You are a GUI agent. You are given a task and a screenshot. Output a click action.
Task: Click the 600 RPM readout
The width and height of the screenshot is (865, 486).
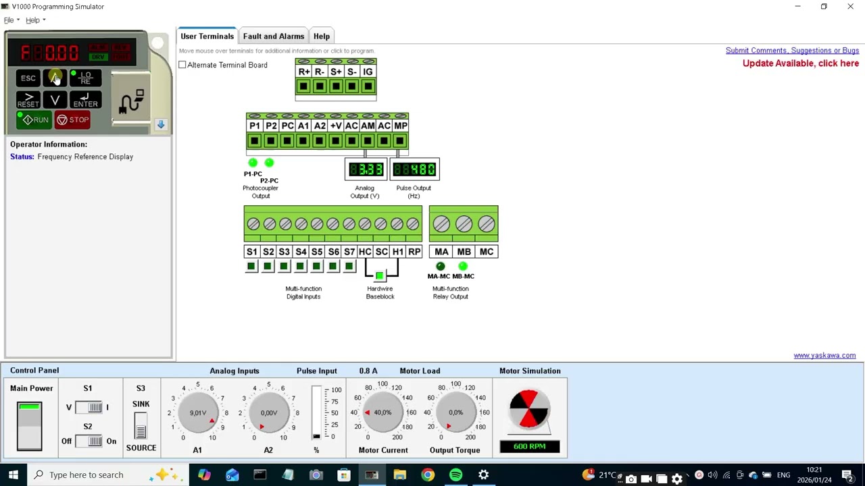[x=530, y=446]
